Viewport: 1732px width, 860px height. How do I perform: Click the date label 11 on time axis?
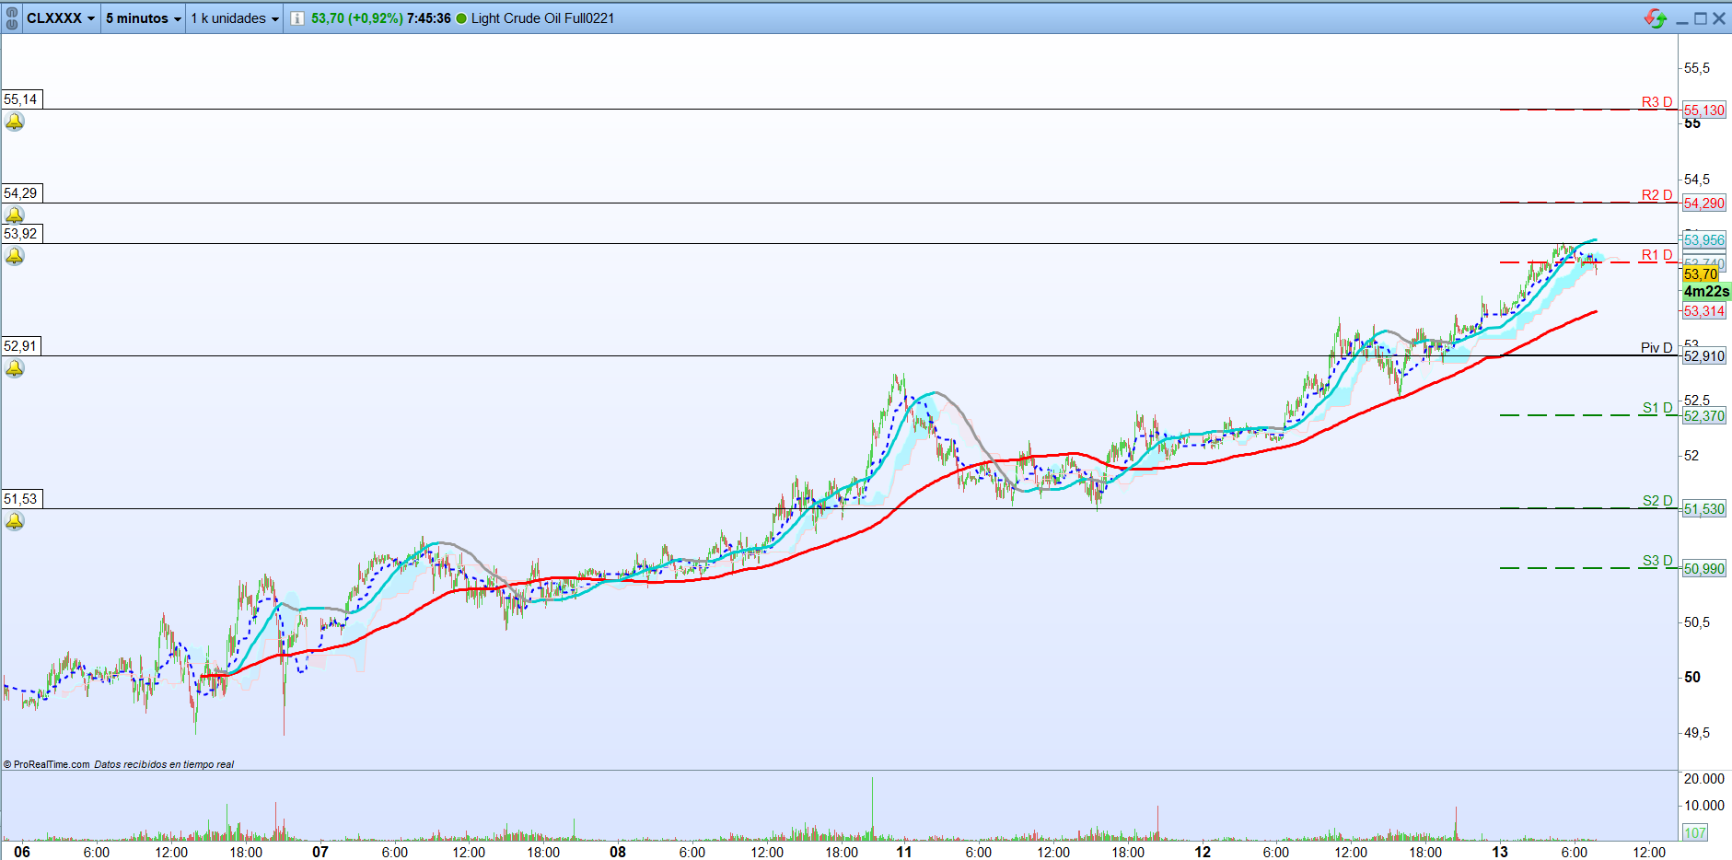click(x=904, y=852)
